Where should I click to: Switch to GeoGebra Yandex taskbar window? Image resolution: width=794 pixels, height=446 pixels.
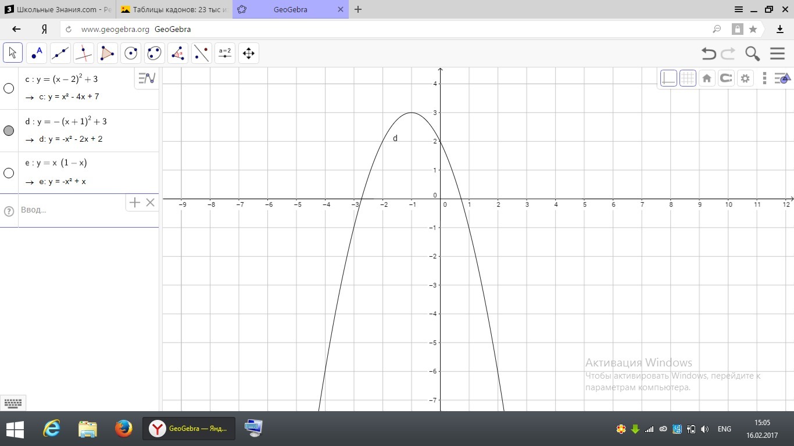click(x=189, y=429)
